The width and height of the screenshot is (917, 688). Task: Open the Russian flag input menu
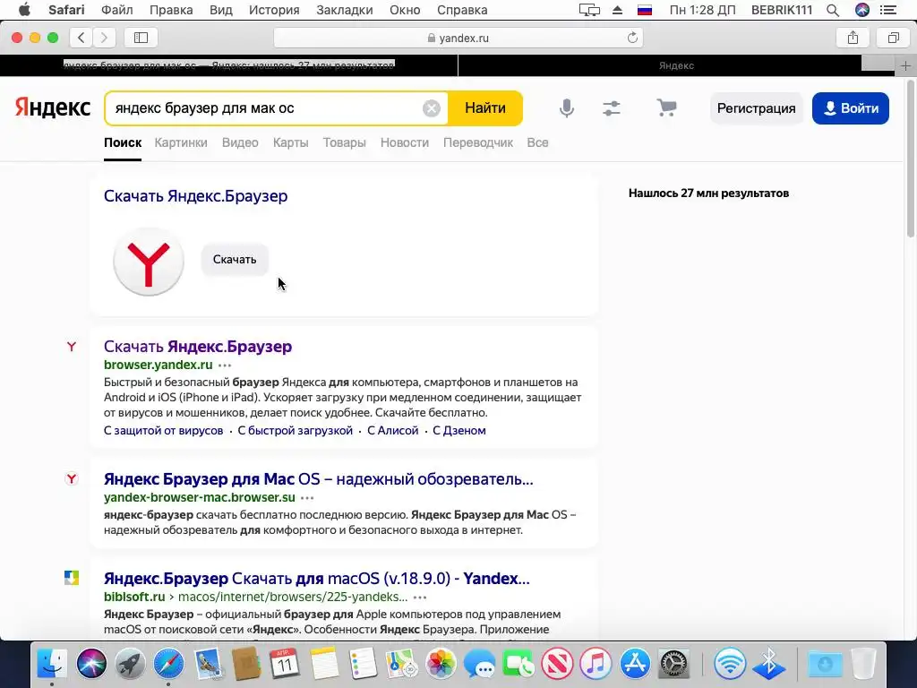(645, 10)
